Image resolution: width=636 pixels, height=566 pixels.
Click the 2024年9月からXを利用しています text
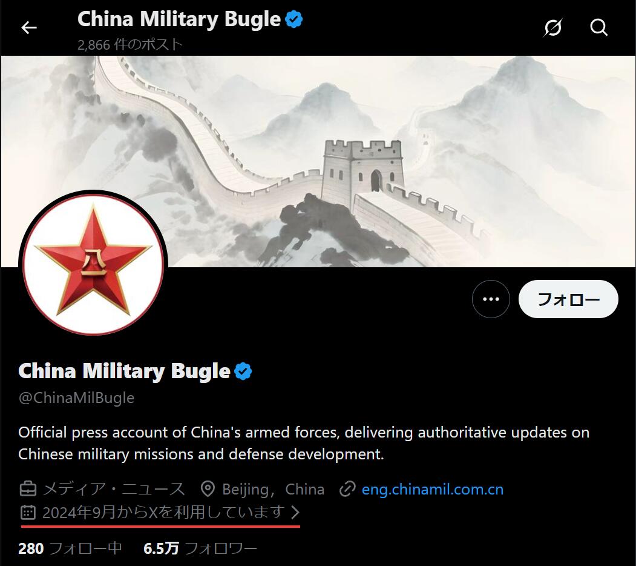[x=163, y=512]
